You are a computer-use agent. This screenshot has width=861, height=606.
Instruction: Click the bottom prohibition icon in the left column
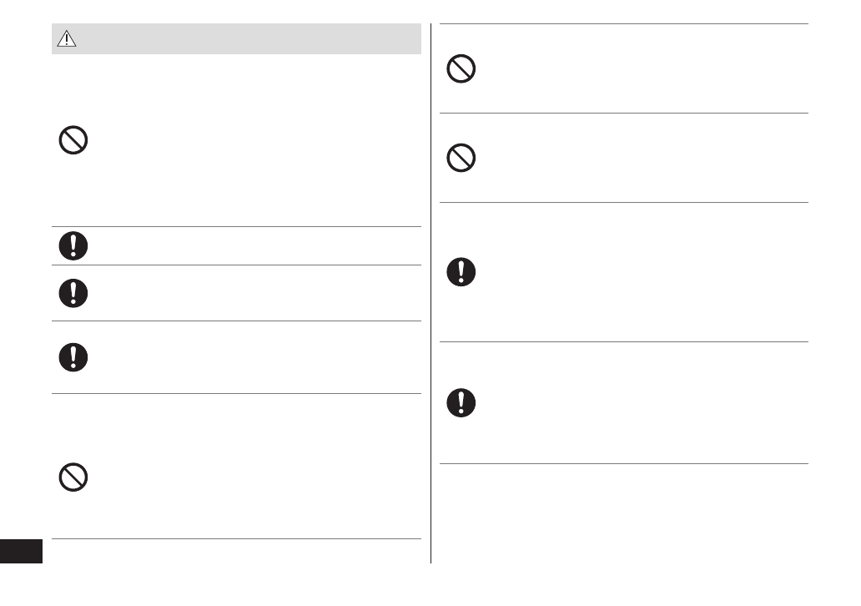click(x=73, y=477)
